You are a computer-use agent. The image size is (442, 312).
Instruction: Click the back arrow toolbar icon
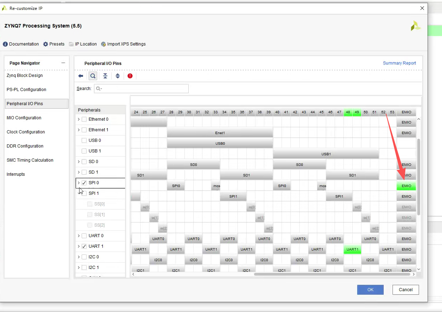pyautogui.click(x=81, y=76)
